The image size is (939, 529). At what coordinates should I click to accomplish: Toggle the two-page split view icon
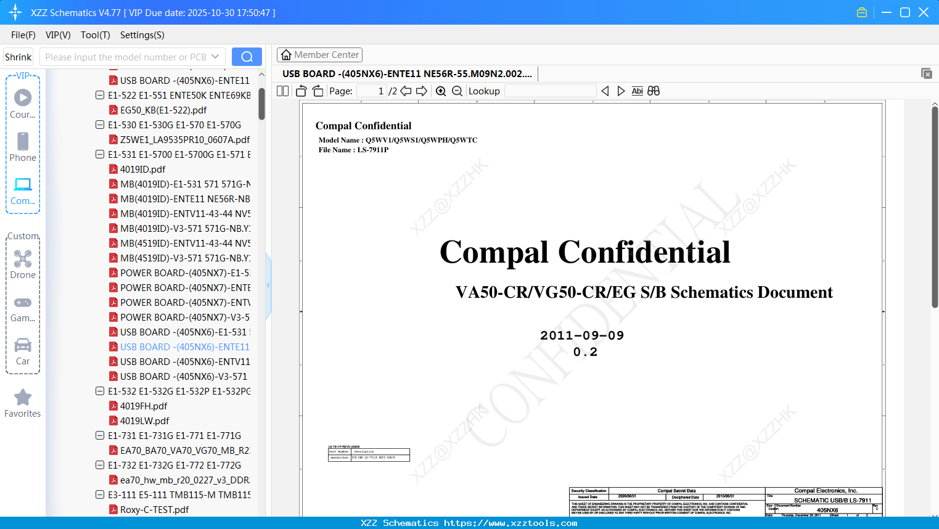click(283, 91)
